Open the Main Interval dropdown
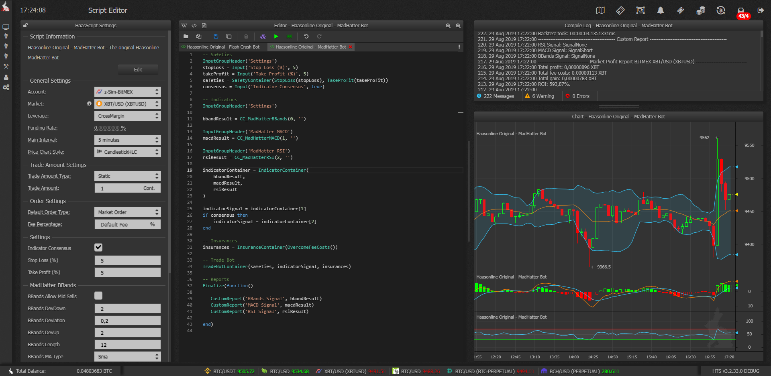 tap(128, 140)
